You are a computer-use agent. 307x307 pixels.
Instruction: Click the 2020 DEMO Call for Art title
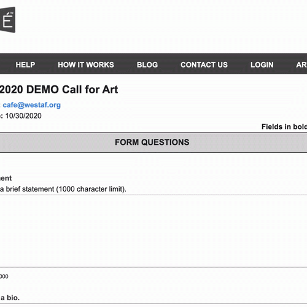[59, 90]
